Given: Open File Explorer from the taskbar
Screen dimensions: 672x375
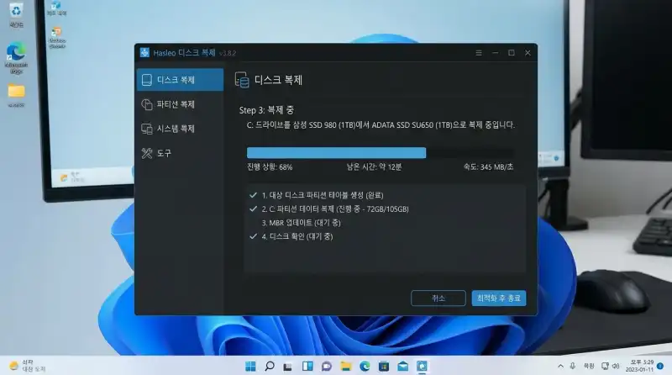Looking at the screenshot, I should tap(346, 366).
